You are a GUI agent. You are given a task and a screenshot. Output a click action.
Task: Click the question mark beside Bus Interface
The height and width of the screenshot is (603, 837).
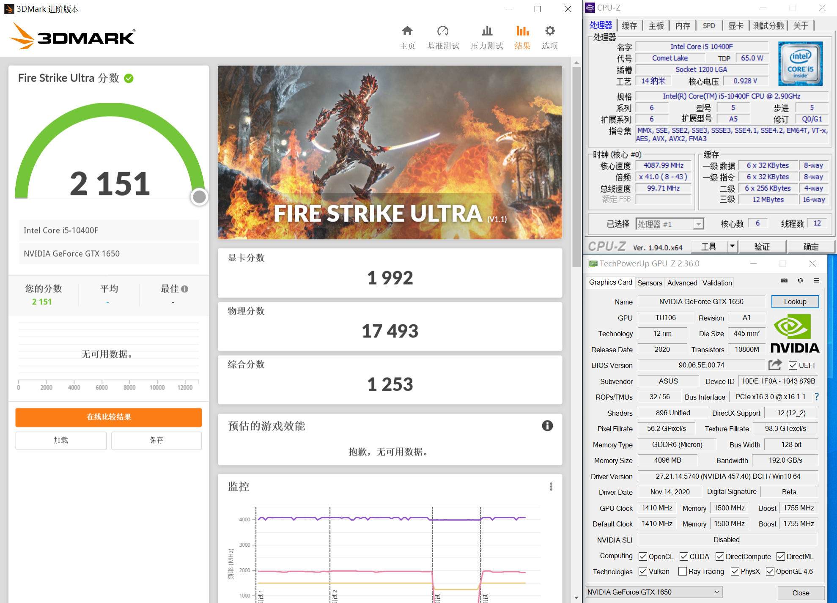point(817,397)
